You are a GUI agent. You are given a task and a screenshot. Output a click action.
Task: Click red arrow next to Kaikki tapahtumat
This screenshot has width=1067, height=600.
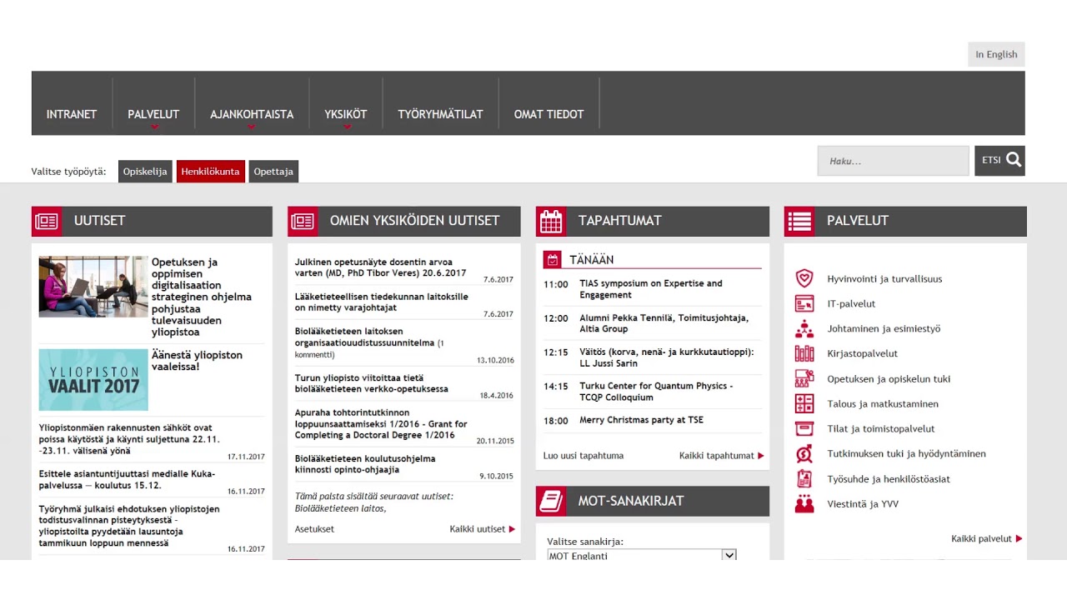point(760,456)
